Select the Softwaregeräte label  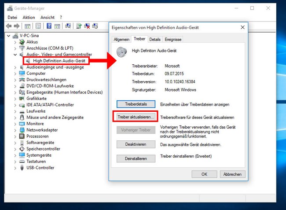click(x=40, y=143)
